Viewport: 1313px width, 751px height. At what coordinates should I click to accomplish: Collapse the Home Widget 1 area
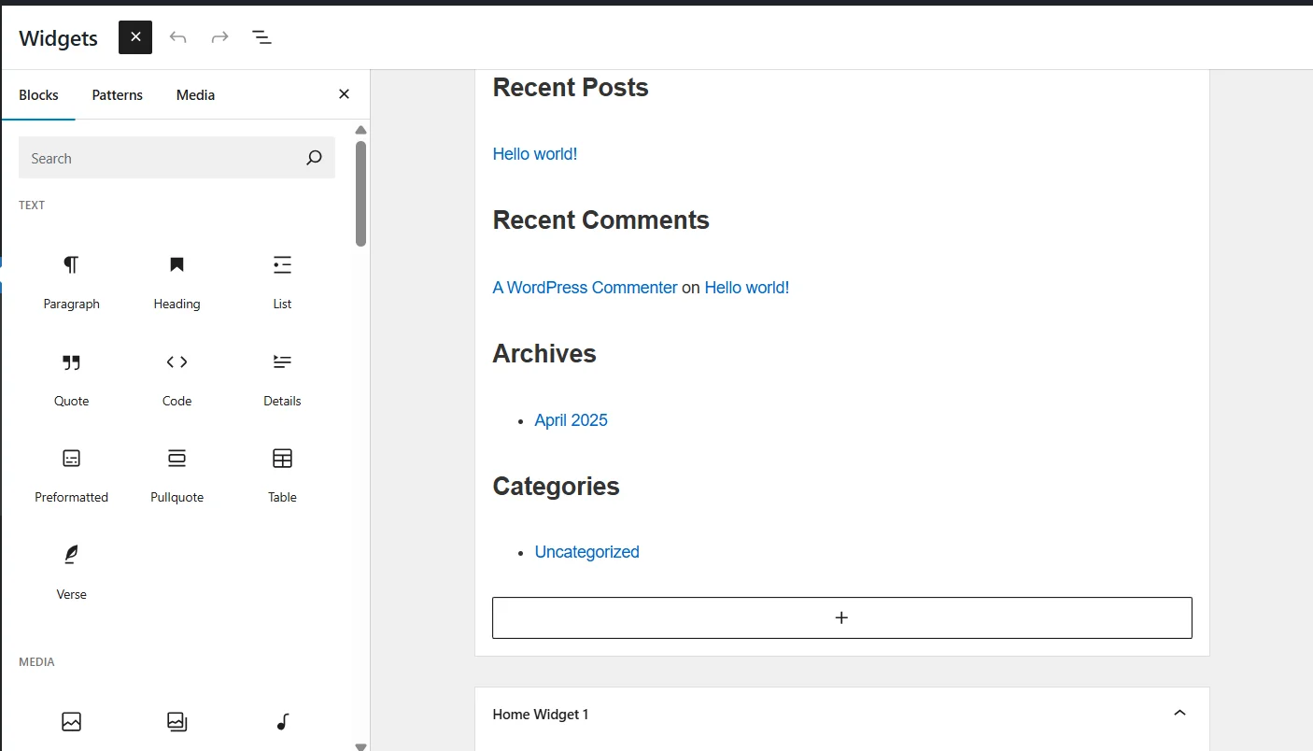pos(1179,714)
